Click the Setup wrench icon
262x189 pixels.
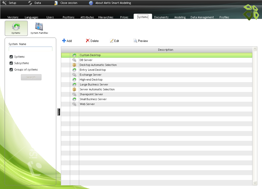coord(4,3)
